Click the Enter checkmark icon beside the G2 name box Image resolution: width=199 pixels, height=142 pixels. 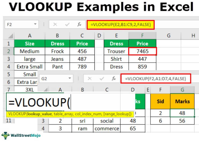pos(102,79)
